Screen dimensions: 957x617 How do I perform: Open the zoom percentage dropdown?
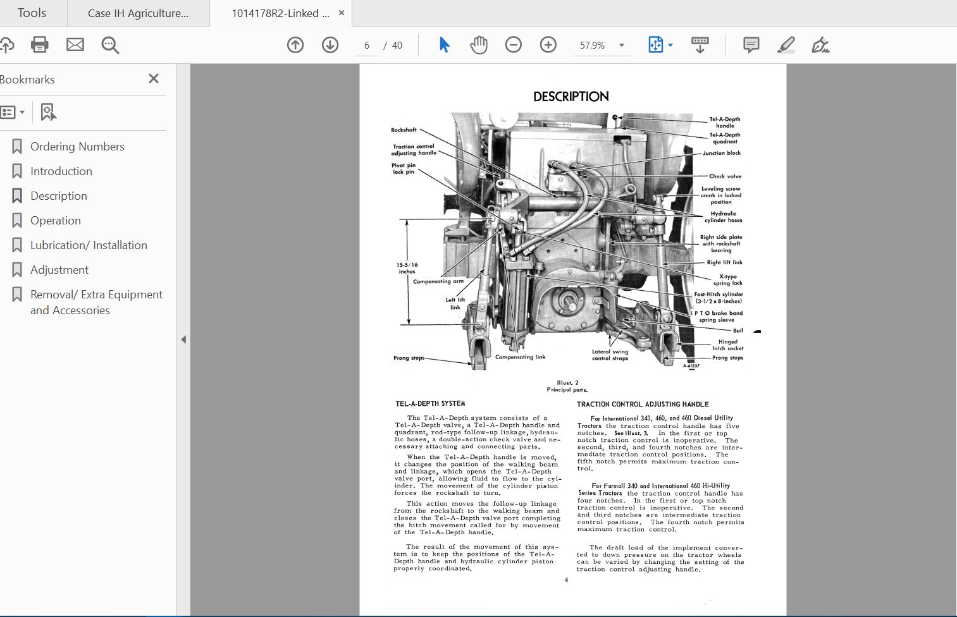(621, 46)
